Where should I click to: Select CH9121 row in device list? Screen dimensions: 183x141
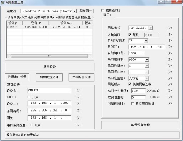49,27
